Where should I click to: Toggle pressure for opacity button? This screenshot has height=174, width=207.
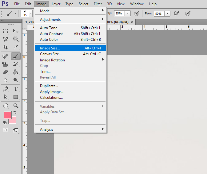137,14
